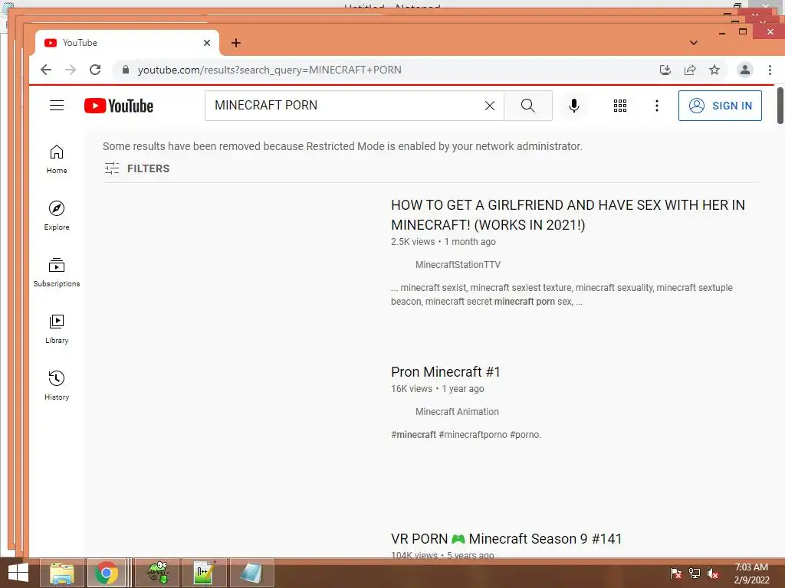
Task: Open the tab search chevron dropdown
Action: tap(693, 43)
